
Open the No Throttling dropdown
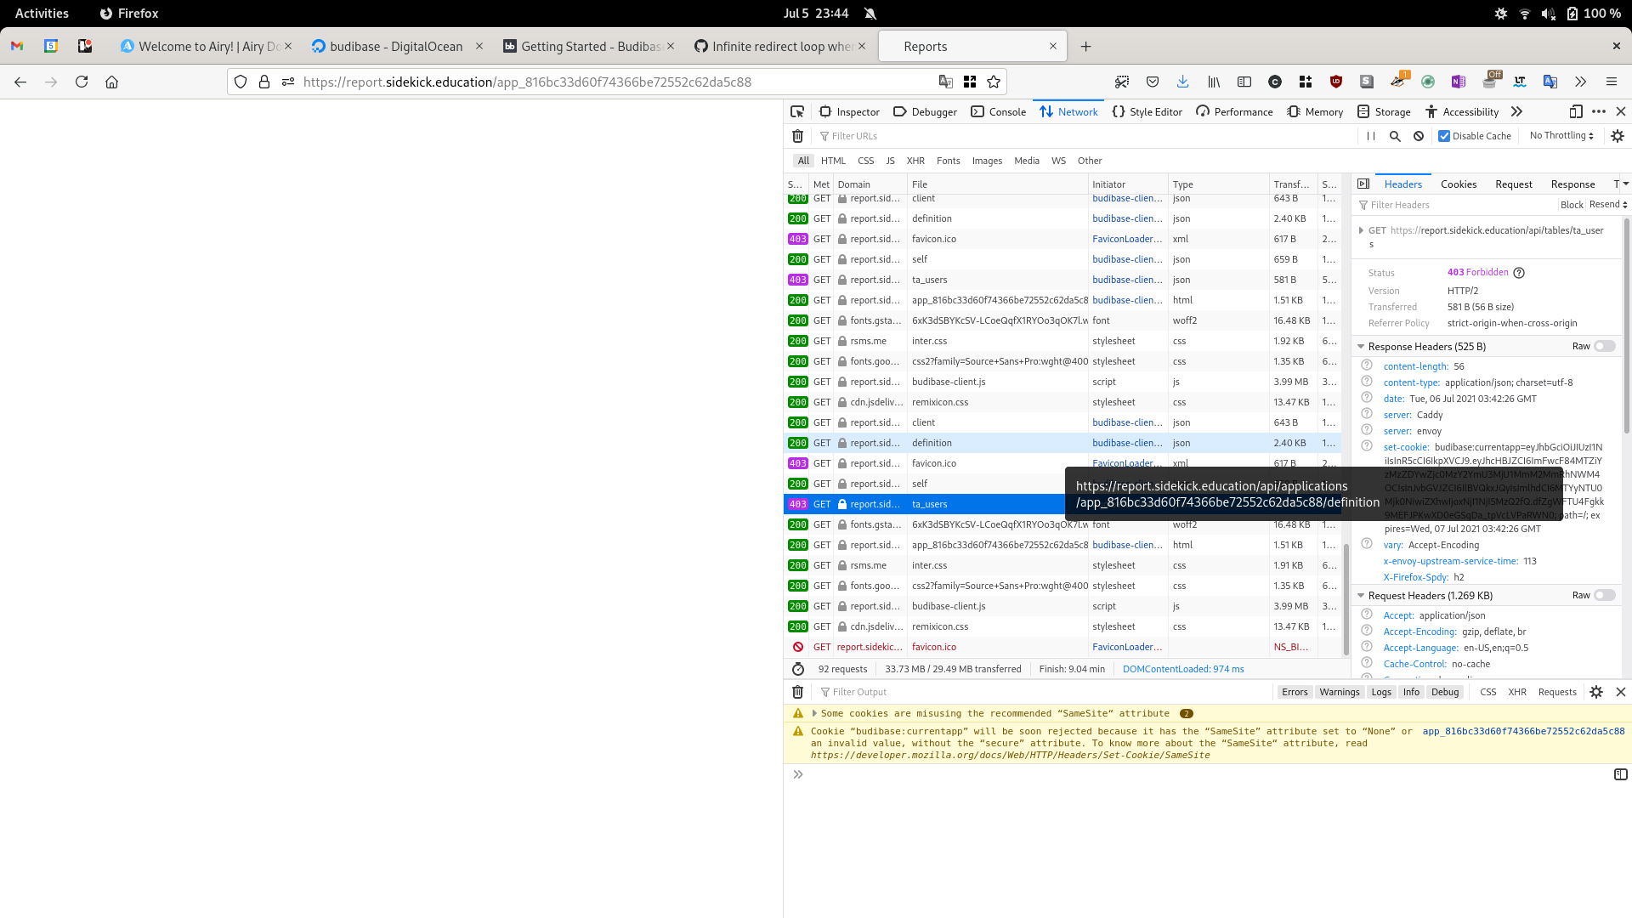pyautogui.click(x=1561, y=135)
